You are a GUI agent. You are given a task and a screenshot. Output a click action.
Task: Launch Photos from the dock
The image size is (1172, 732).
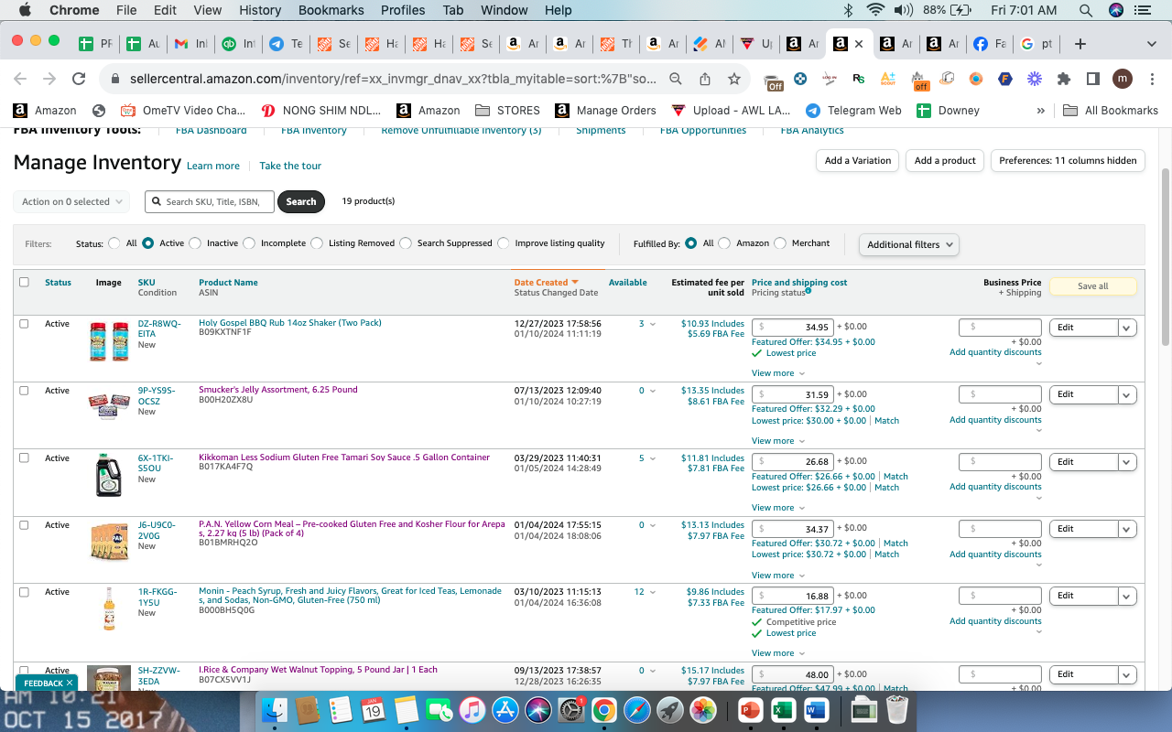tap(702, 710)
